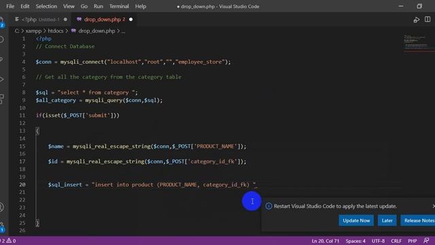The image size is (435, 245).
Task: Click line number 20 in gutter
Action: pos(22,184)
